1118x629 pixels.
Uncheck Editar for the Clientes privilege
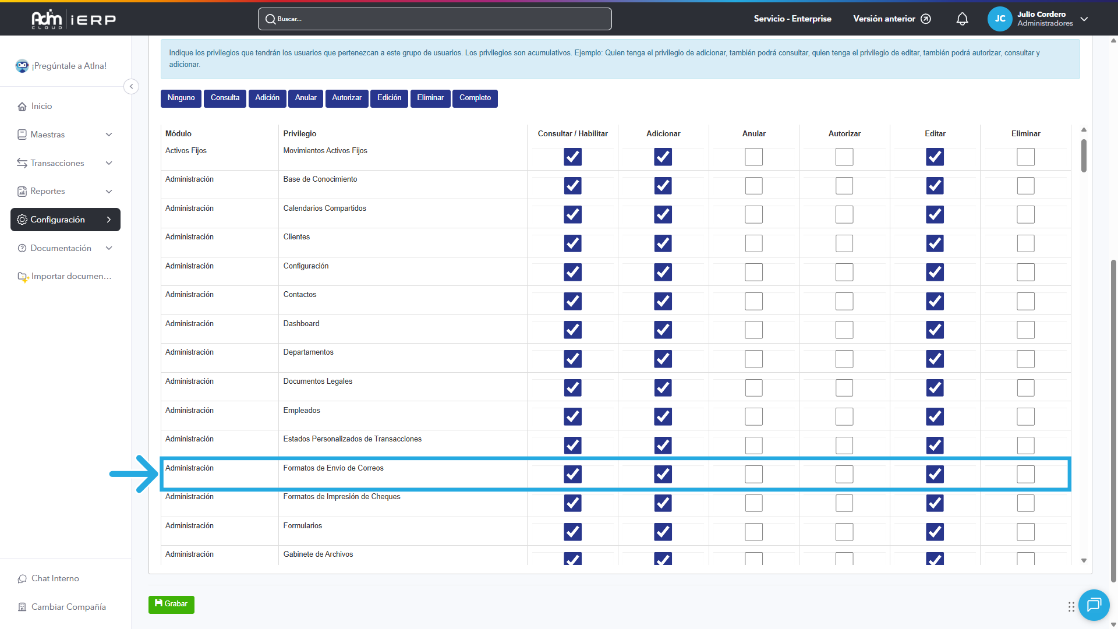[935, 243]
